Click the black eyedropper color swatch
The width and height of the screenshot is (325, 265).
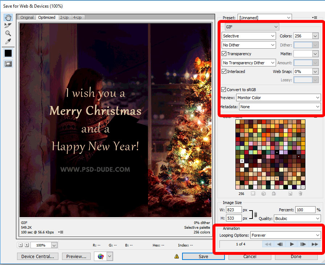coord(8,53)
